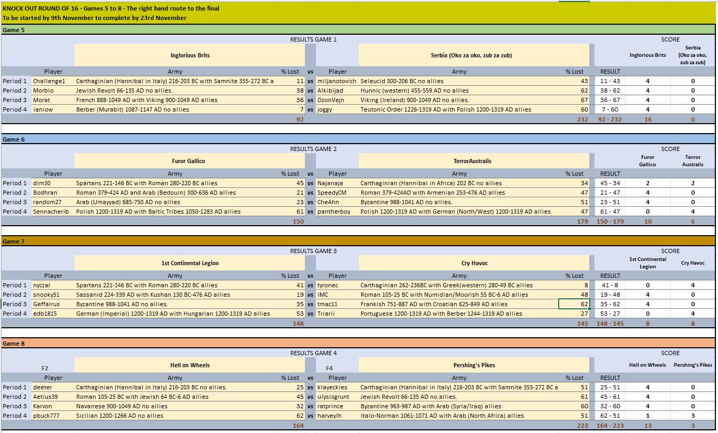
Task: Select player cell nyczar
Action: pyautogui.click(x=53, y=285)
